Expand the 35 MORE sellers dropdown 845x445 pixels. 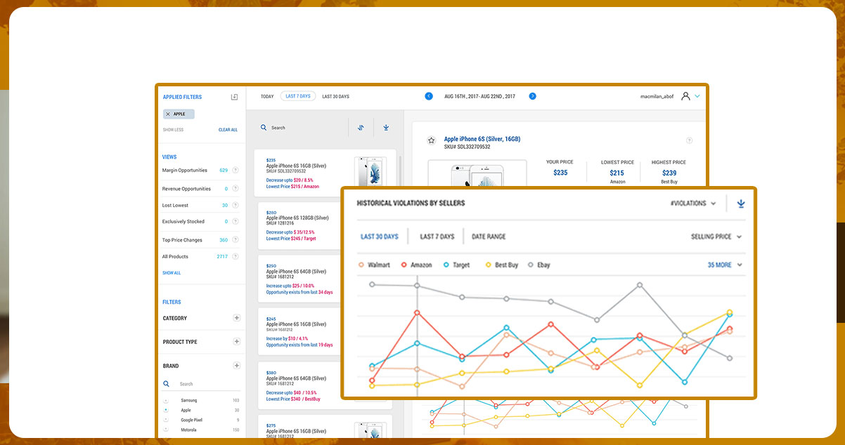[725, 265]
